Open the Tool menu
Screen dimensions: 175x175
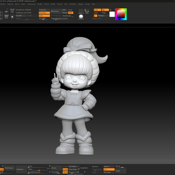coord(65,4)
